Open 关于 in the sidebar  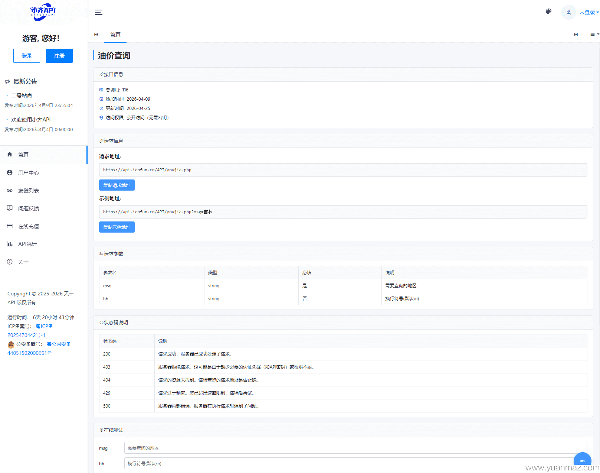tap(43, 262)
